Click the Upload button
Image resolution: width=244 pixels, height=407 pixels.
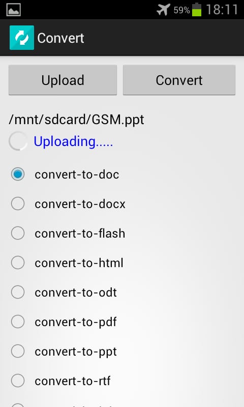[x=63, y=80]
